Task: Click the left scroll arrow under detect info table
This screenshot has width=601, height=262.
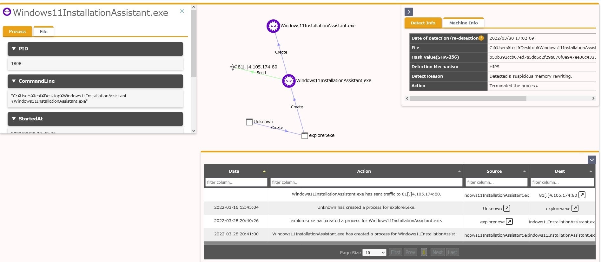Action: pyautogui.click(x=407, y=99)
